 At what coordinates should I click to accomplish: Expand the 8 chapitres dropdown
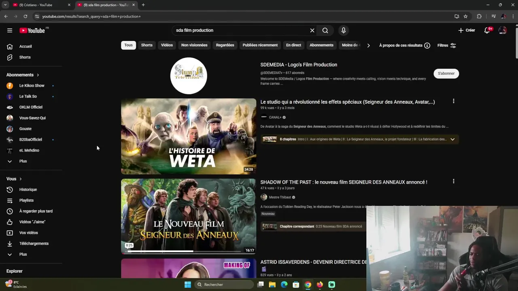[452, 139]
